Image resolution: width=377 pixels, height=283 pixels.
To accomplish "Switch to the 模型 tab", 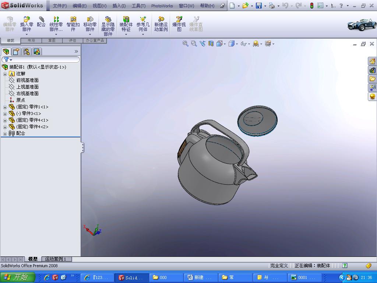I will coord(33,259).
